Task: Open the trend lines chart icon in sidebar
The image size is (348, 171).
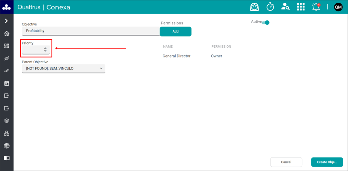Action: 7,58
